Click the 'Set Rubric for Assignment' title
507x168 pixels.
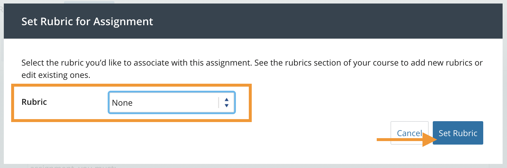[87, 21]
